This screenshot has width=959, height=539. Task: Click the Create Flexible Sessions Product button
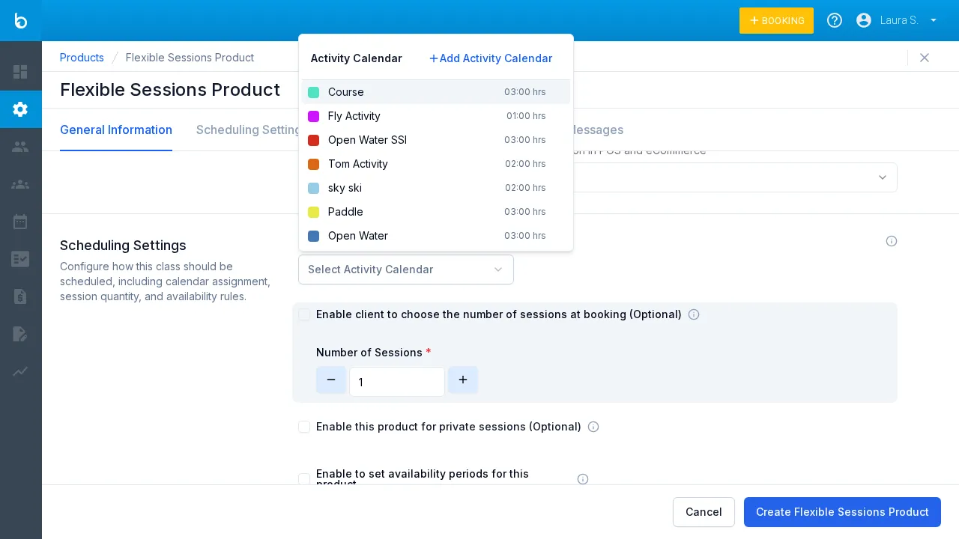coord(842,512)
